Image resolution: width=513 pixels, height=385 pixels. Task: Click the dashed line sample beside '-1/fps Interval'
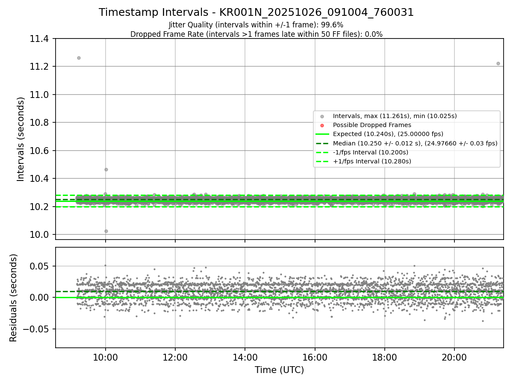(322, 152)
